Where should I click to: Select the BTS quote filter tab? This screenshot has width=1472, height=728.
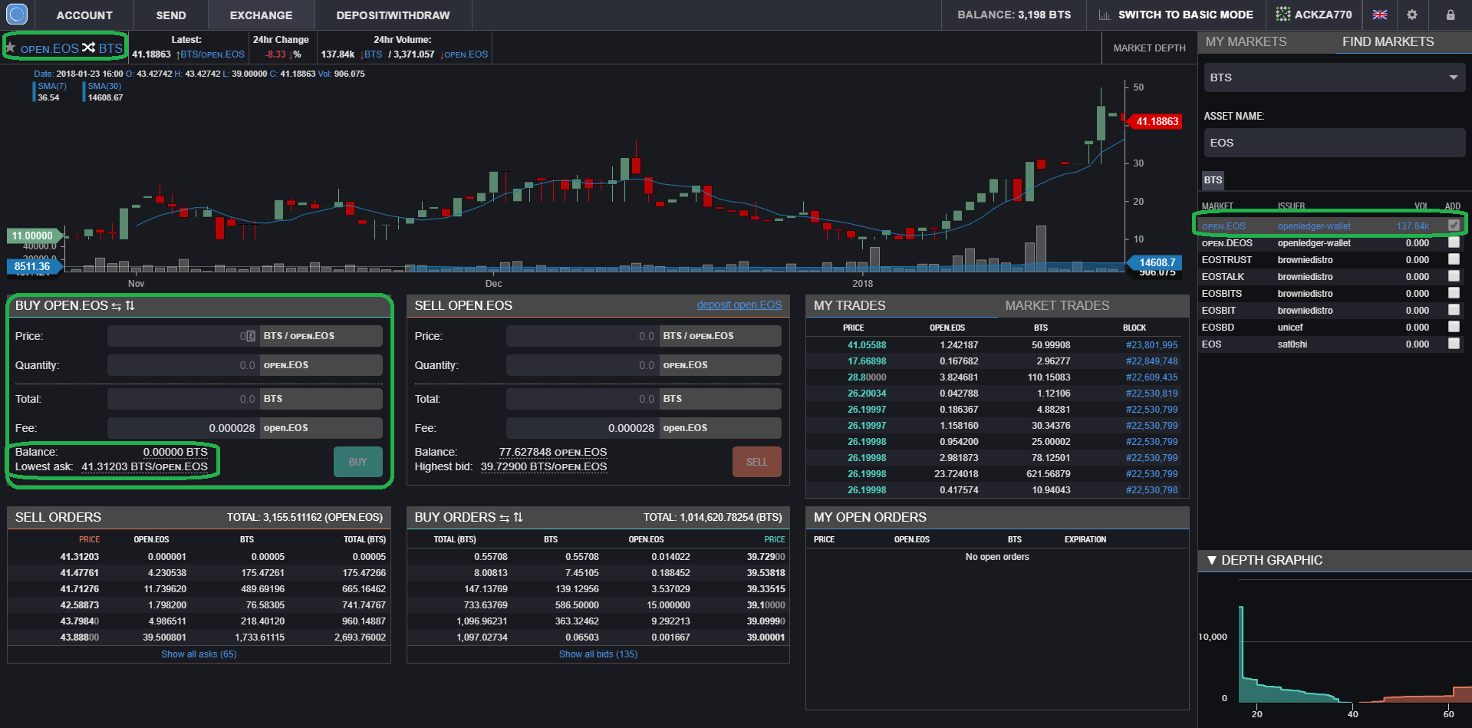click(1213, 180)
